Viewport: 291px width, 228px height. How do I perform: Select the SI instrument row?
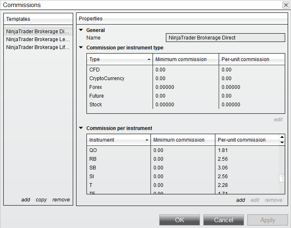(183, 176)
